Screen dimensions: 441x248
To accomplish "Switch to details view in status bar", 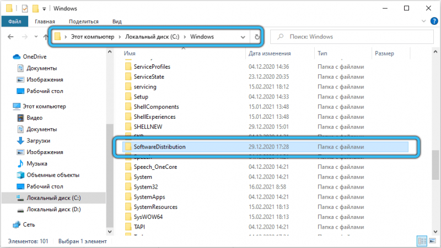I will click(x=422, y=241).
